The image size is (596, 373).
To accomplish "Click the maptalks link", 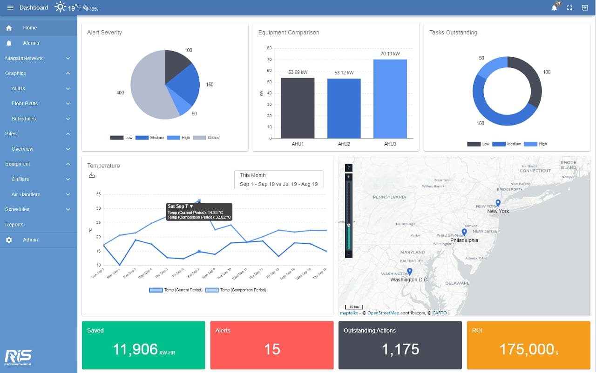I will pos(349,313).
